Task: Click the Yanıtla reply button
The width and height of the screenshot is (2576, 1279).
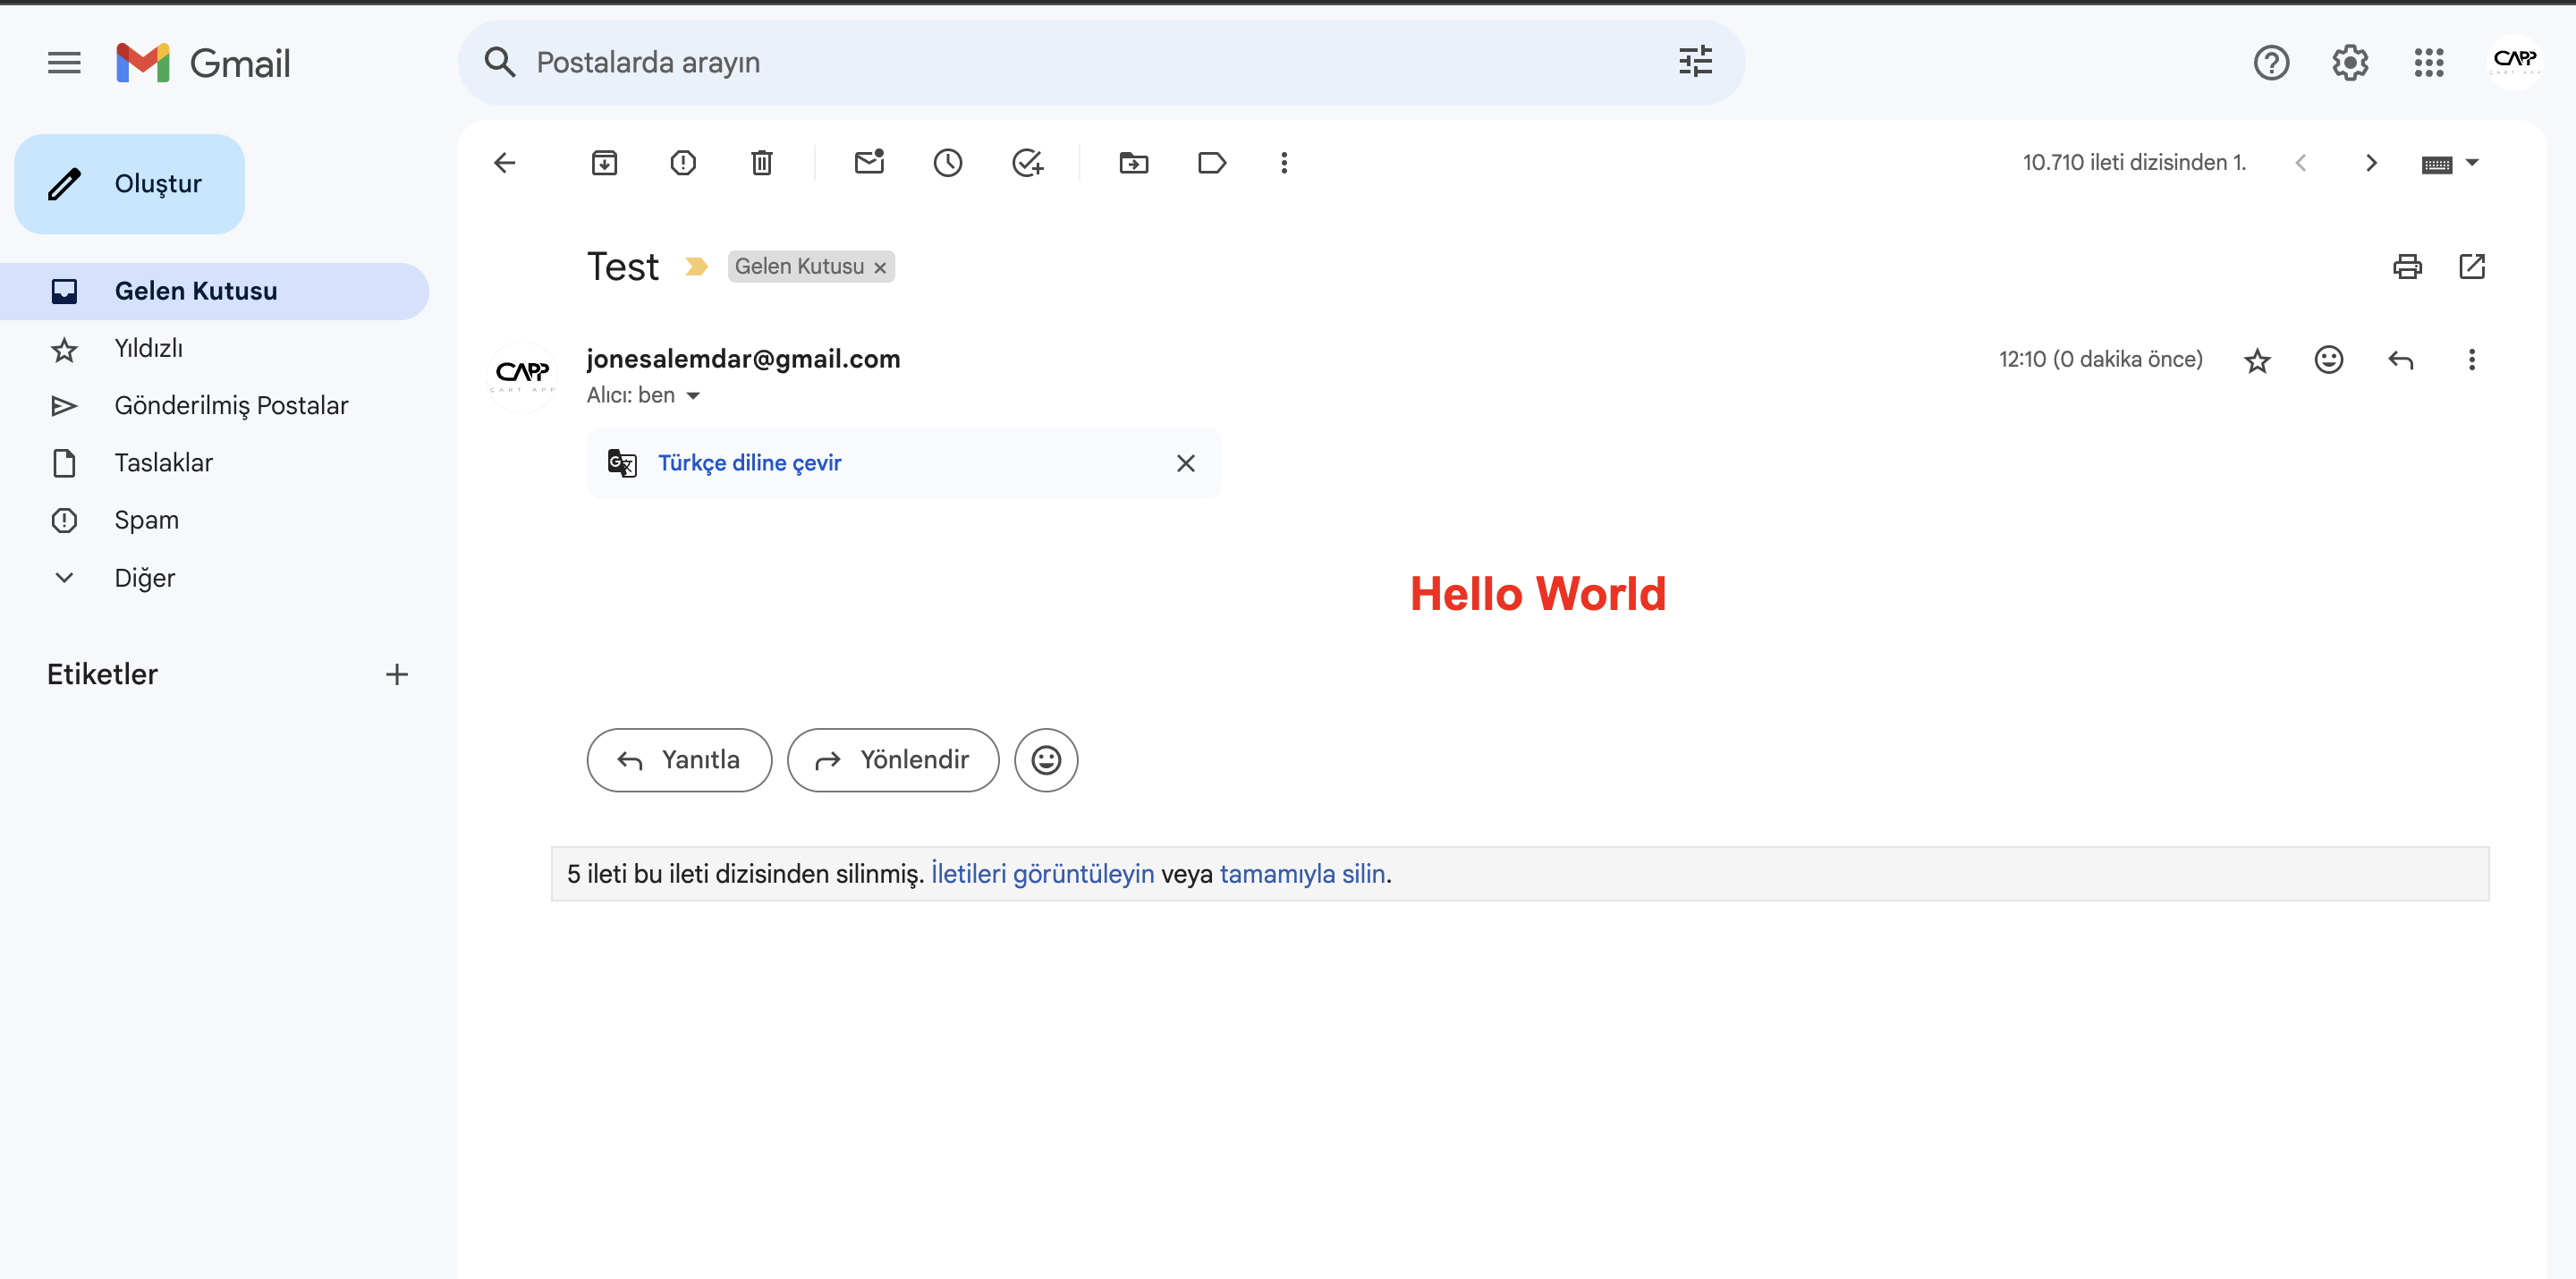Action: click(679, 760)
